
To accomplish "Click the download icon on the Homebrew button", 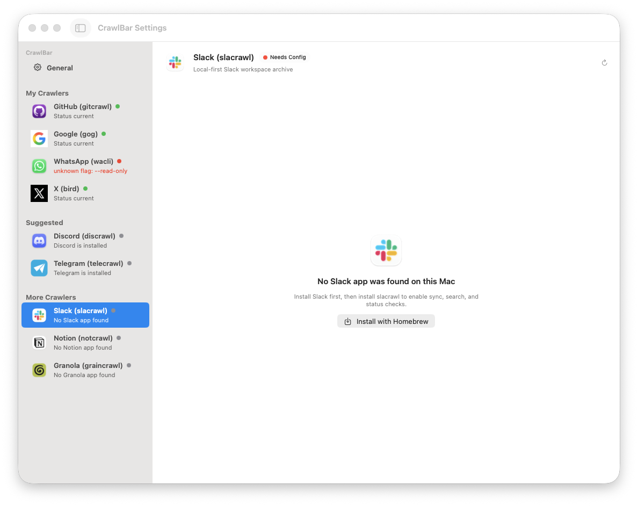I will pos(348,322).
